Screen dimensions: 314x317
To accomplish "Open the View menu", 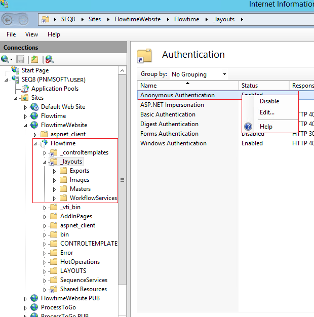I will coord(31,34).
